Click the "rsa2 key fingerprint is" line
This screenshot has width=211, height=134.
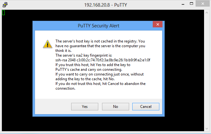pos(84,55)
